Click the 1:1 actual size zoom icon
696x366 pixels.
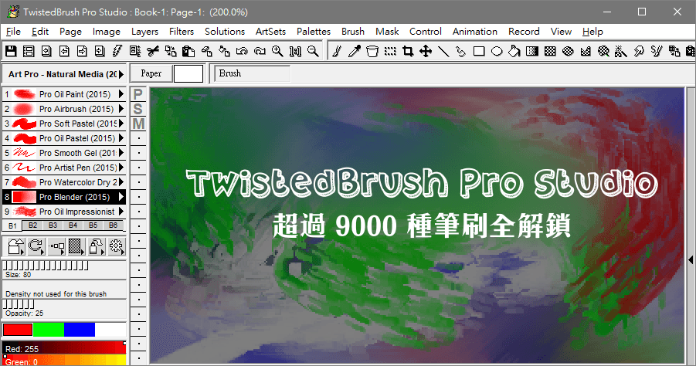295,51
